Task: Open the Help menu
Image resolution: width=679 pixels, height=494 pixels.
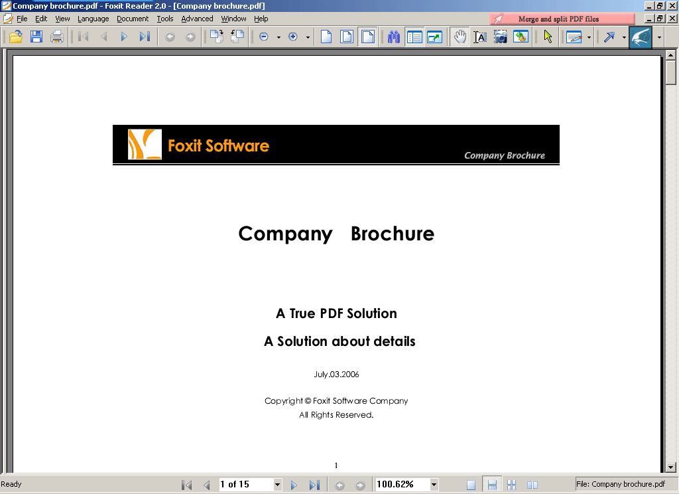Action: pos(261,19)
